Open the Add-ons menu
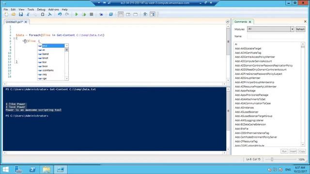This screenshot has width=310, height=174. click(x=53, y=10)
